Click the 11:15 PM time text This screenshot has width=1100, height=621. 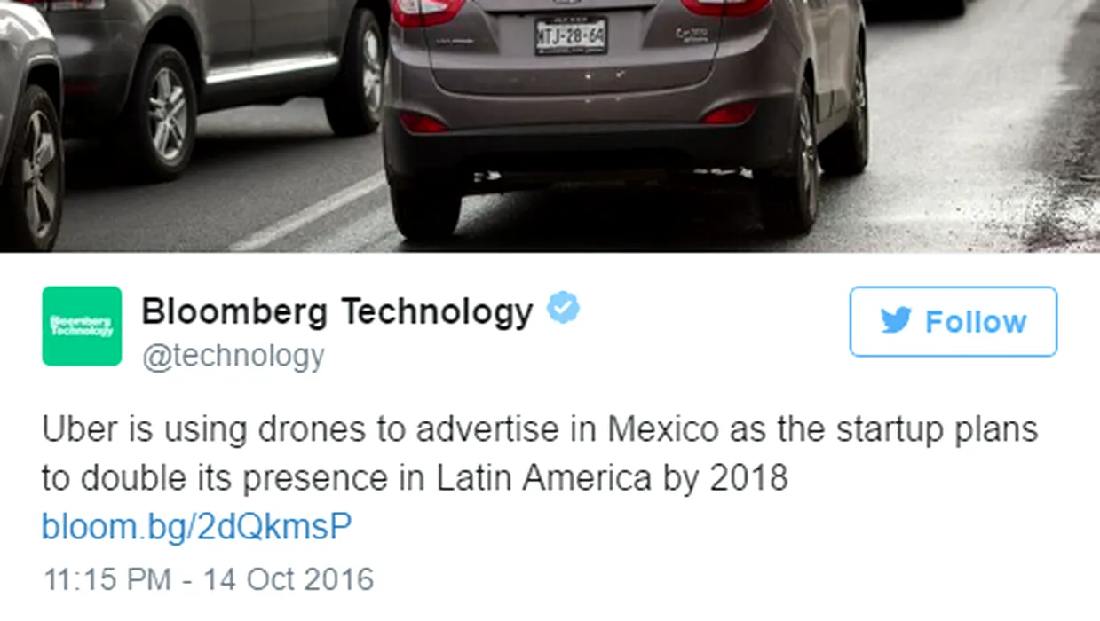coord(107,579)
